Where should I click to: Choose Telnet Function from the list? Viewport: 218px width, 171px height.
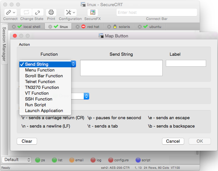click(45, 81)
